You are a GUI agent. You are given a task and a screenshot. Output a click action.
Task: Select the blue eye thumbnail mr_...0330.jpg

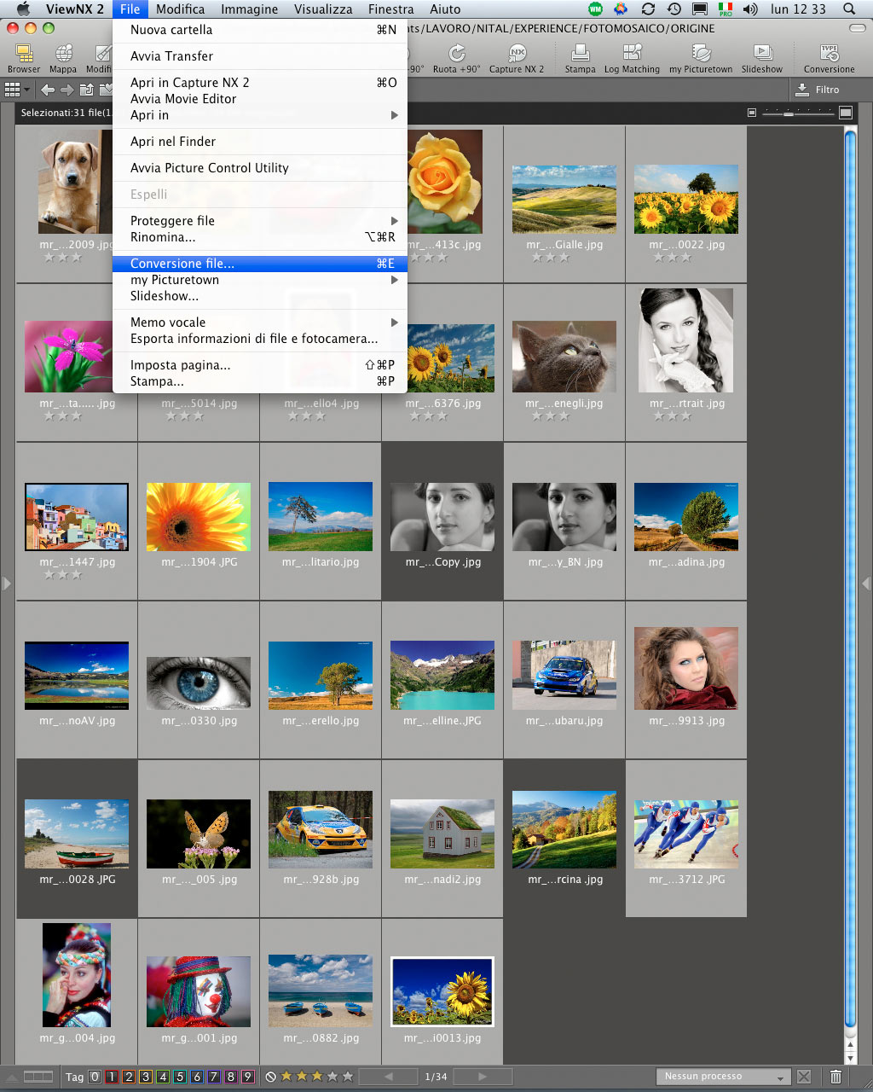click(199, 683)
